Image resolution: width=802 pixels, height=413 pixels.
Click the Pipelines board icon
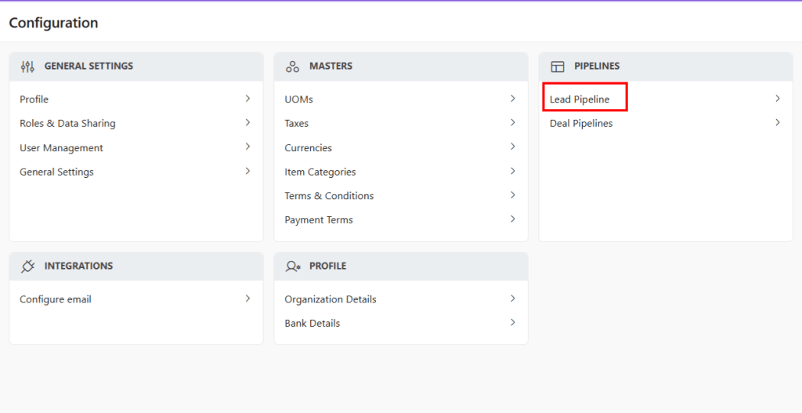558,67
